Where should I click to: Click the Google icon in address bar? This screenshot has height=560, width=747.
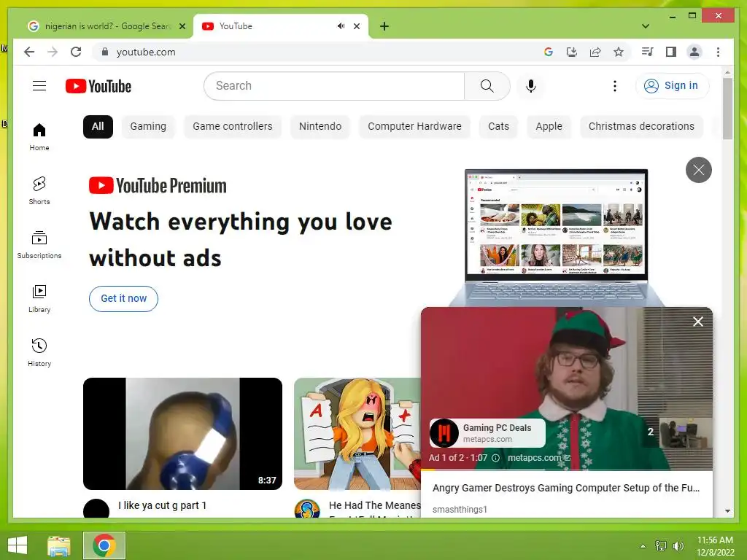click(x=549, y=52)
